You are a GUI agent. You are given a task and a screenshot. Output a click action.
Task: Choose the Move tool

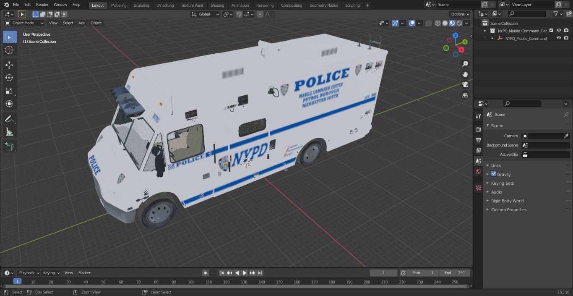tap(9, 65)
